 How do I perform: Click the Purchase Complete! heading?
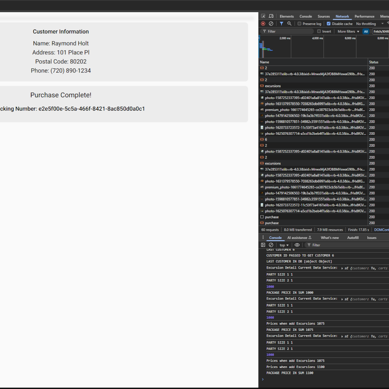[x=61, y=95]
